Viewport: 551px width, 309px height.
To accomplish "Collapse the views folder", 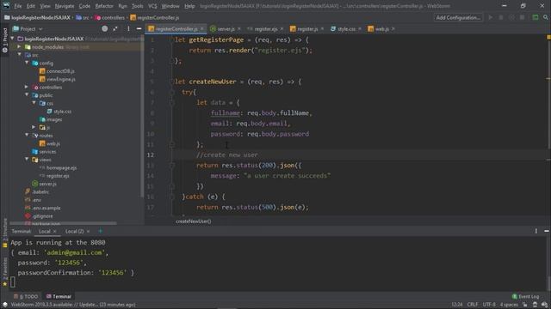I will point(27,159).
